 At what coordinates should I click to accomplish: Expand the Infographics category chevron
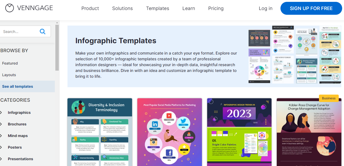coord(1,113)
